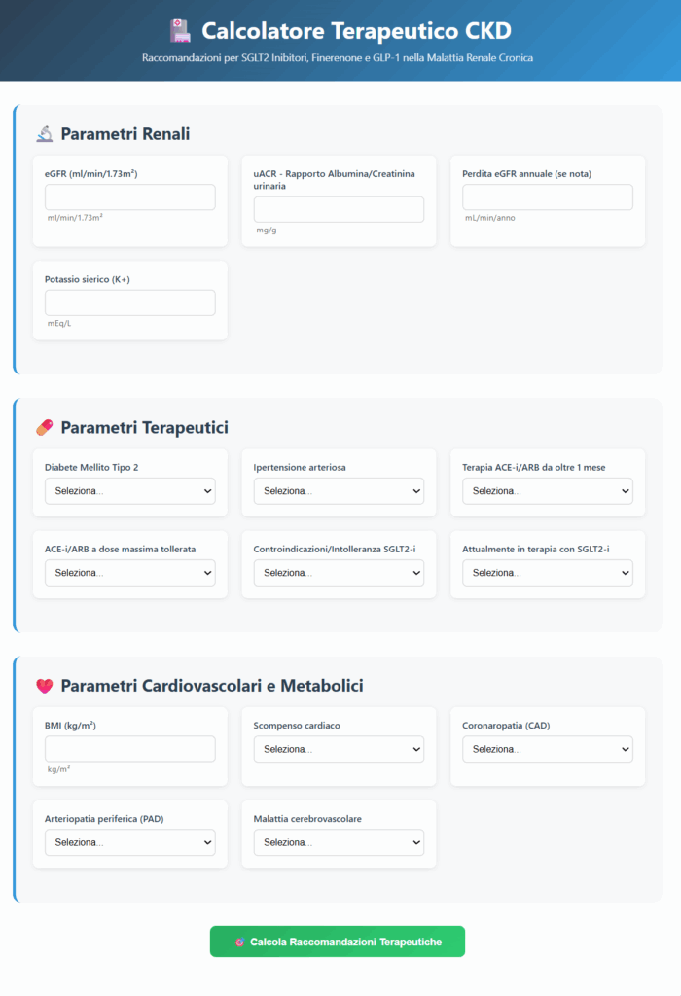Focus the eGFR input field
681x996 pixels.
pyautogui.click(x=130, y=197)
